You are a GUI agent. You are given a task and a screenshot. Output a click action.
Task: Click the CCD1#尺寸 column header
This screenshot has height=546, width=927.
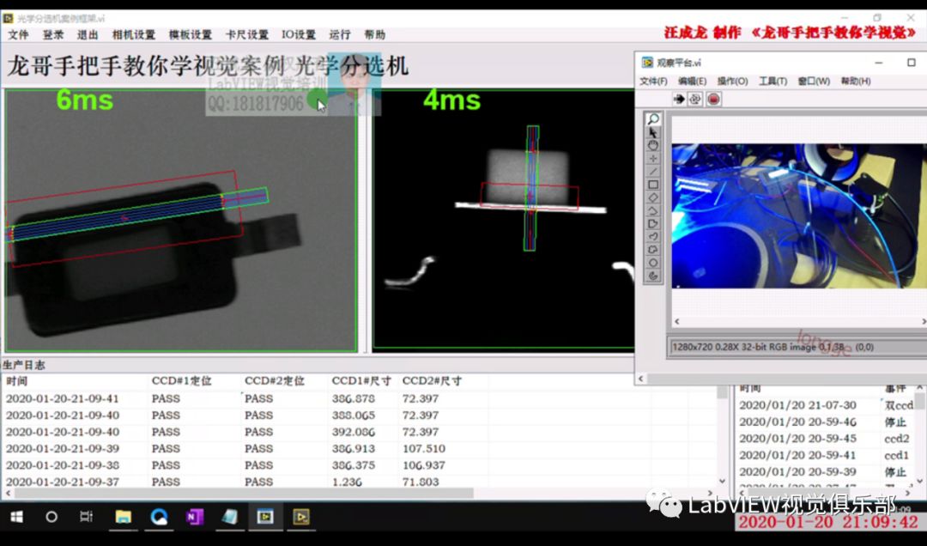361,381
